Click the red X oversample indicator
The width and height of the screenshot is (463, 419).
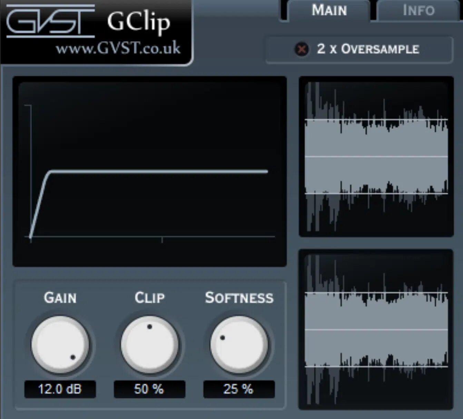click(x=302, y=49)
